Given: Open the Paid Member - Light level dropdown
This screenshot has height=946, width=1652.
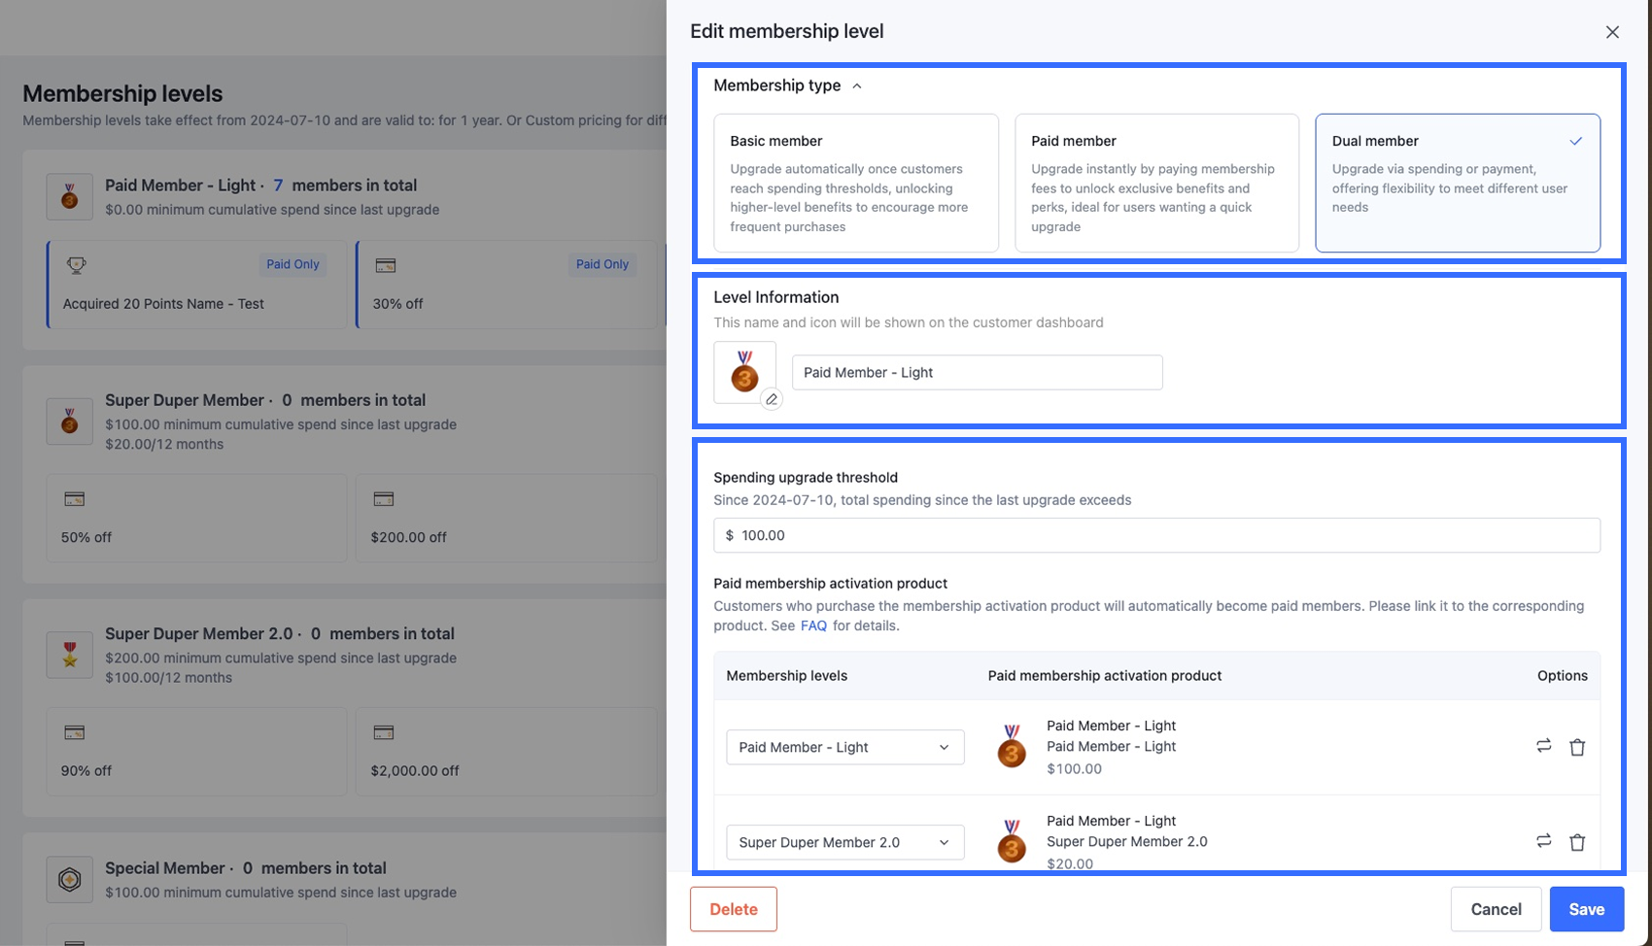Looking at the screenshot, I should click(x=844, y=747).
